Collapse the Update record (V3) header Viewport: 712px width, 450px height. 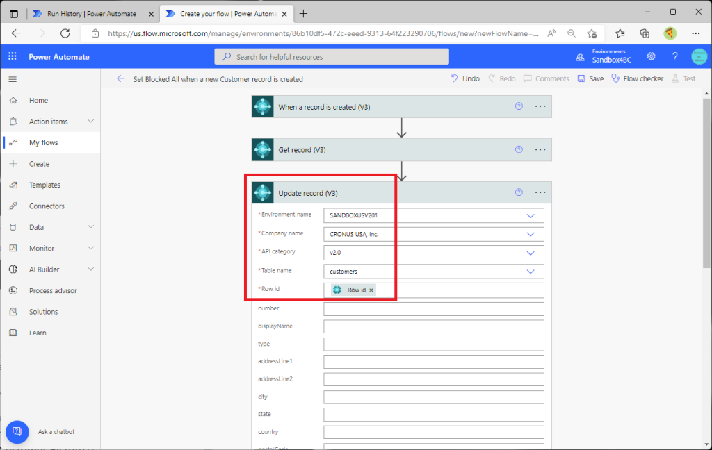[x=401, y=193]
